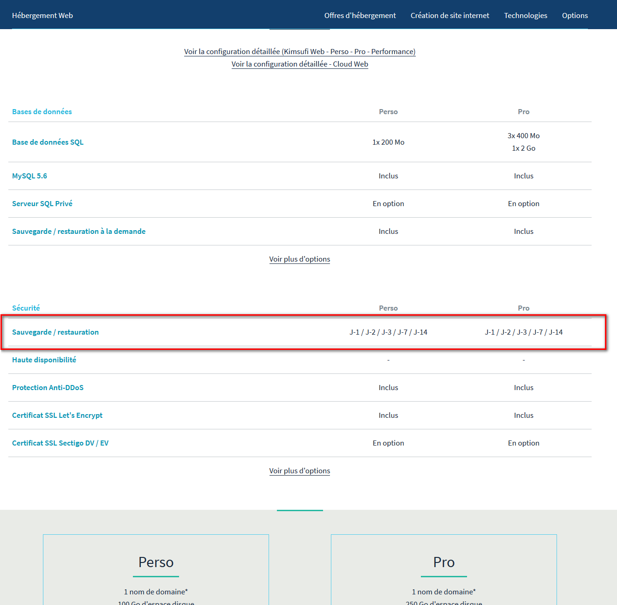The image size is (617, 605).
Task: Click Inclus in Let's Encrypt Pro cell
Action: pyautogui.click(x=524, y=415)
